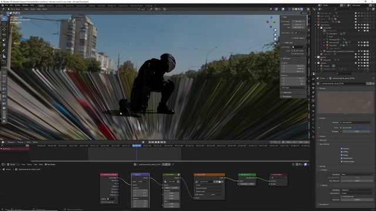Toggle camera view icon in viewport
This screenshot has width=376, height=211.
276,39
